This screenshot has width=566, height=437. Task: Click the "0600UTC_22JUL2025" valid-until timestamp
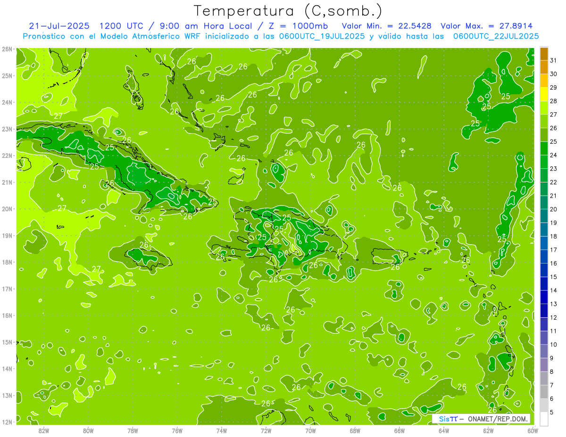click(496, 36)
